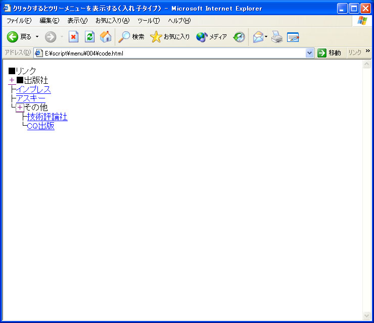The height and width of the screenshot is (323, 374).
Task: Open the 表示(V) menu
Action: tap(77, 21)
